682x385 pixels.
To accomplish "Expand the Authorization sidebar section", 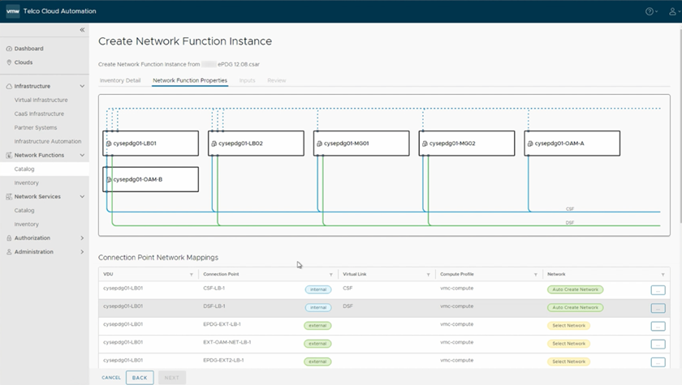I will click(x=82, y=238).
